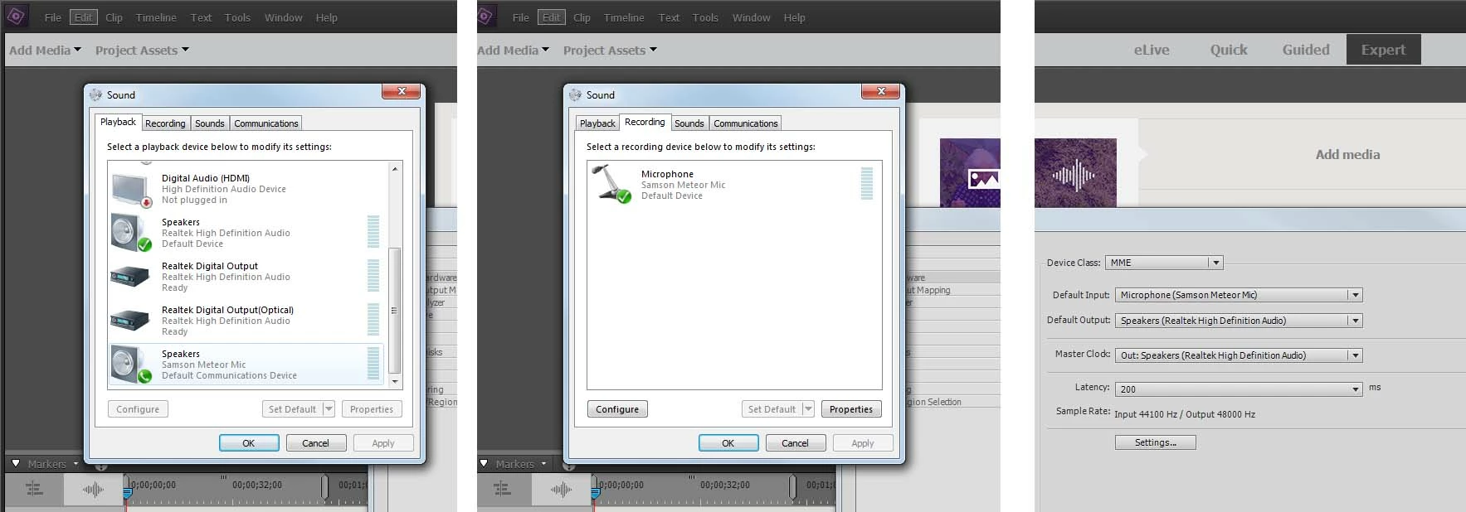Open the Sounds tab in the Recording Sound dialog

689,123
